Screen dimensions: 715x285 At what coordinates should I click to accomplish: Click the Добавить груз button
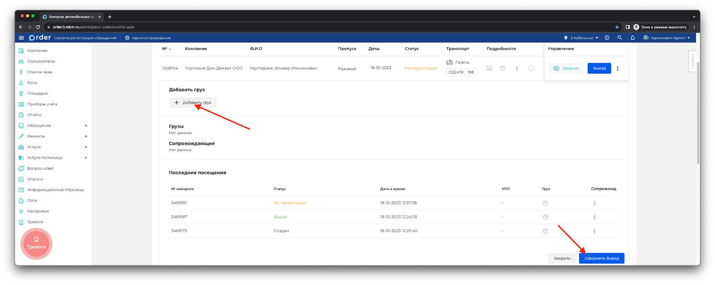click(x=193, y=103)
